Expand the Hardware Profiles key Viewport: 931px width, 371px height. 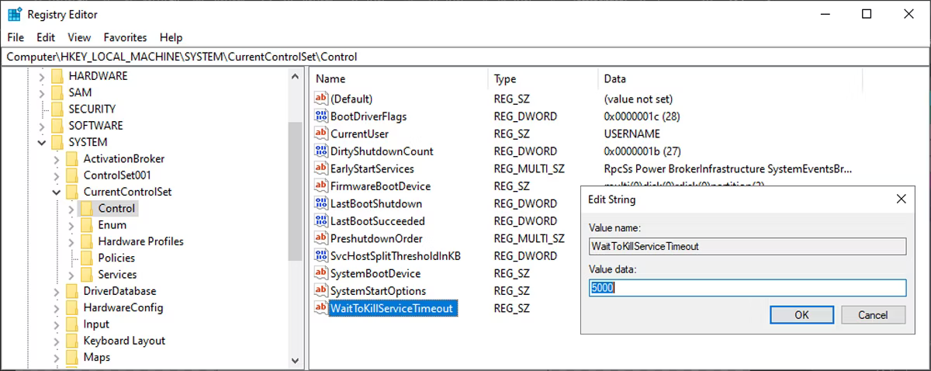[x=71, y=241]
